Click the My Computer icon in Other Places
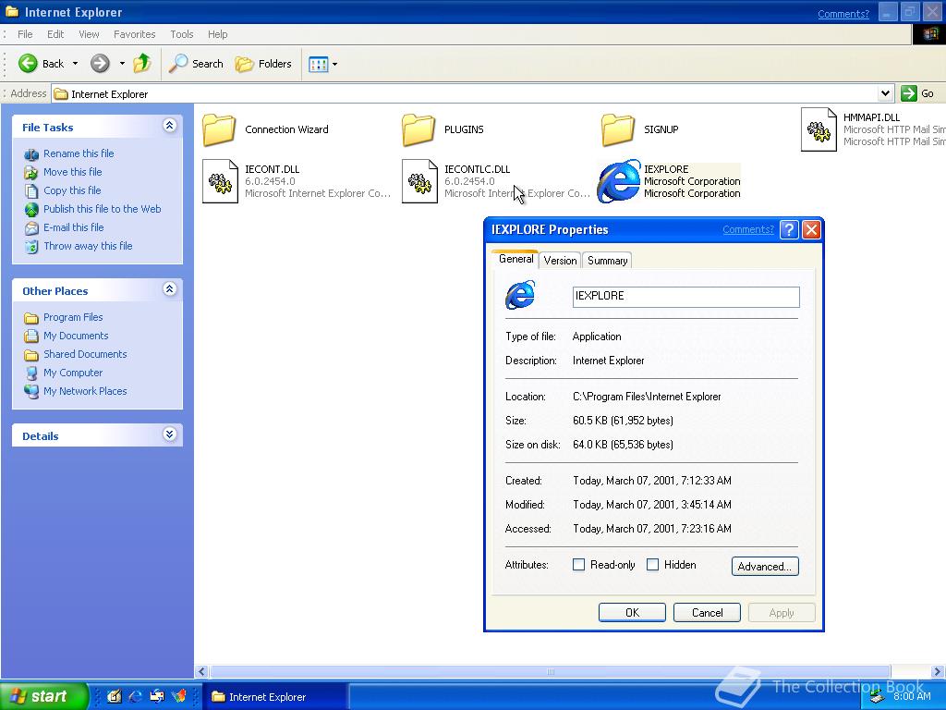The width and height of the screenshot is (946, 710). click(x=31, y=373)
